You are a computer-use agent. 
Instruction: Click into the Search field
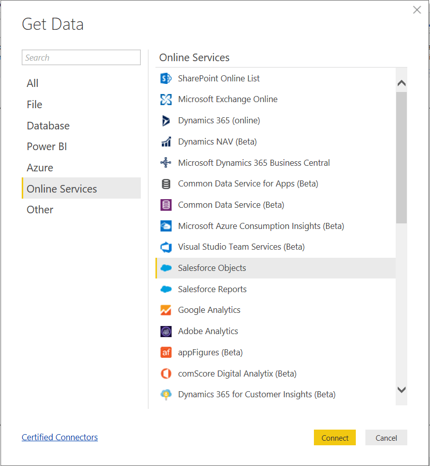[x=81, y=58]
